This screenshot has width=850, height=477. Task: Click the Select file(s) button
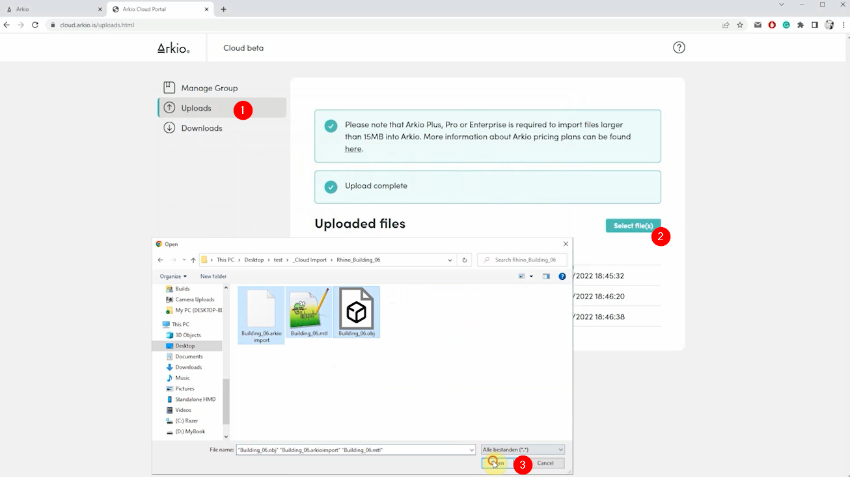coord(633,226)
